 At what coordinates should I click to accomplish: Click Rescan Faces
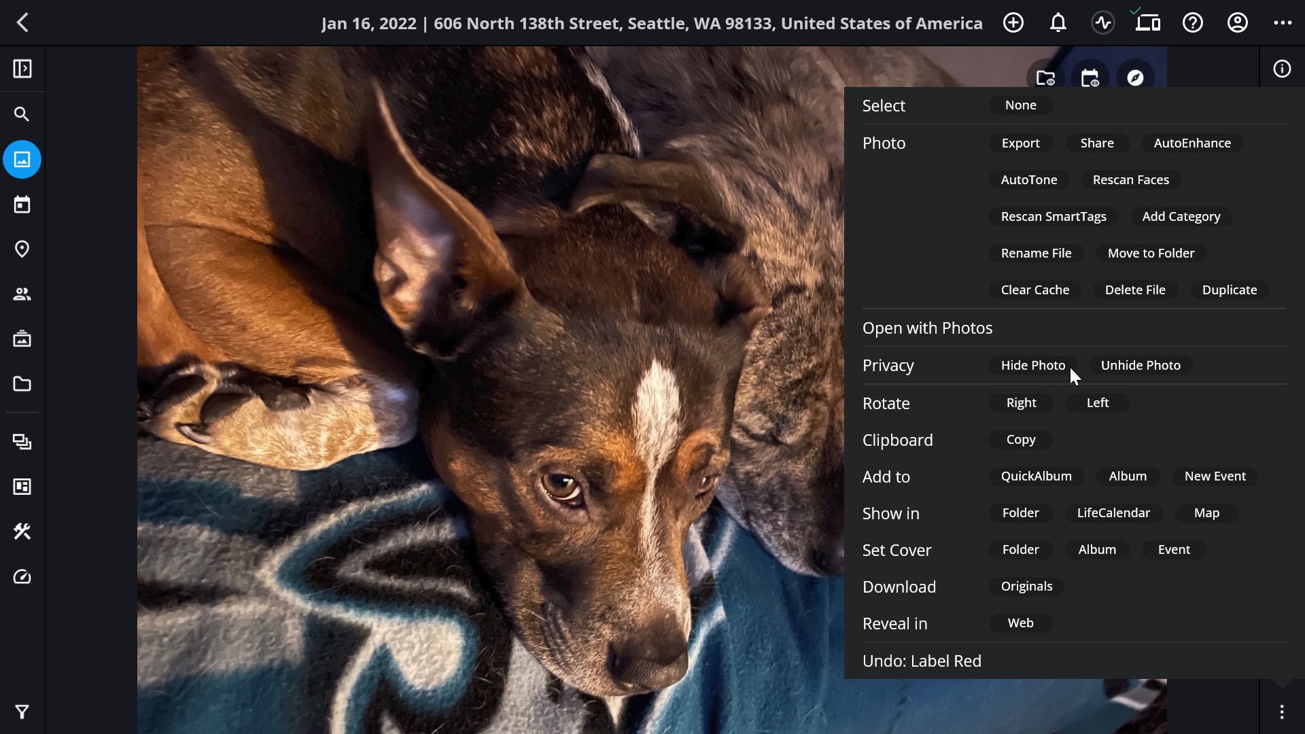tap(1131, 180)
